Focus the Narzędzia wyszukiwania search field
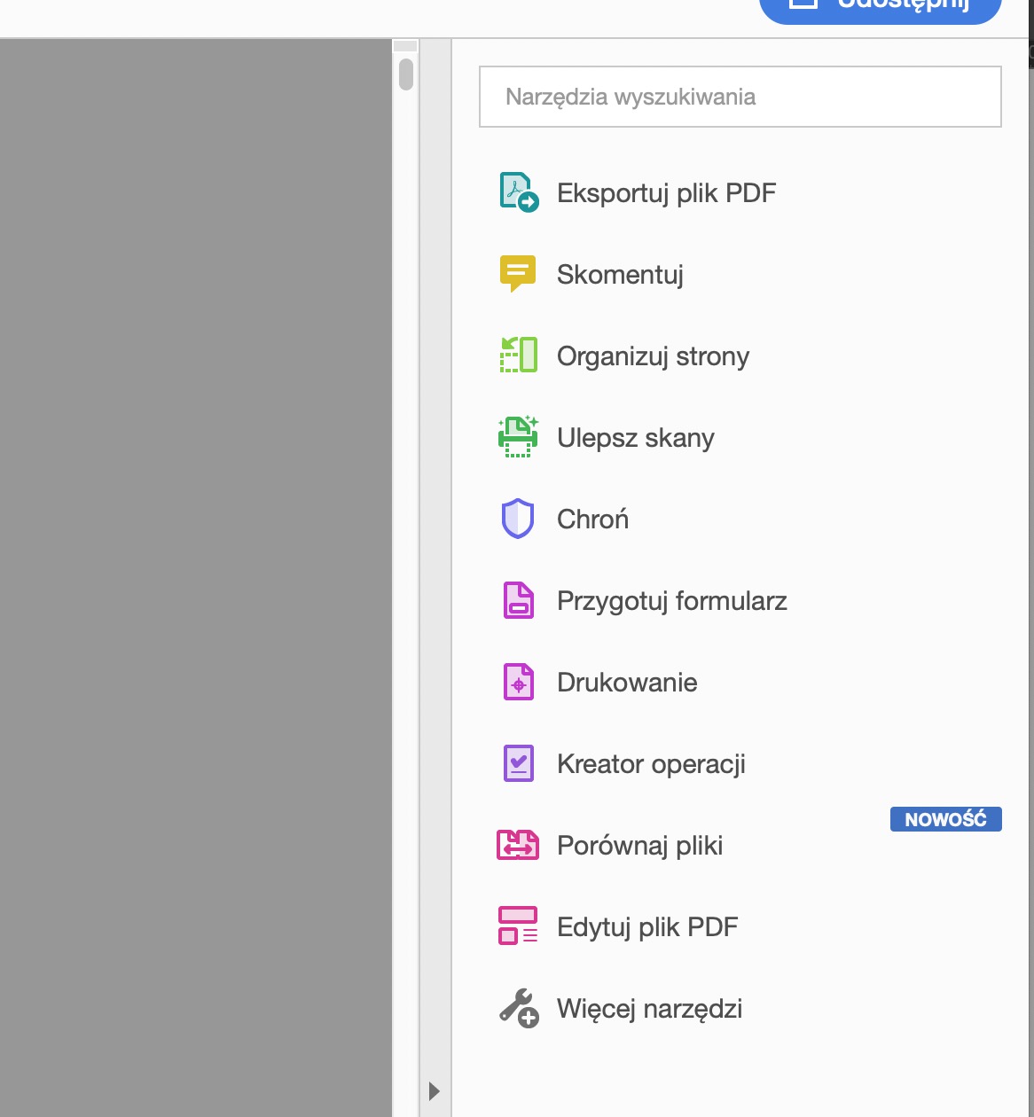Image resolution: width=1034 pixels, height=1117 pixels. 740,97
